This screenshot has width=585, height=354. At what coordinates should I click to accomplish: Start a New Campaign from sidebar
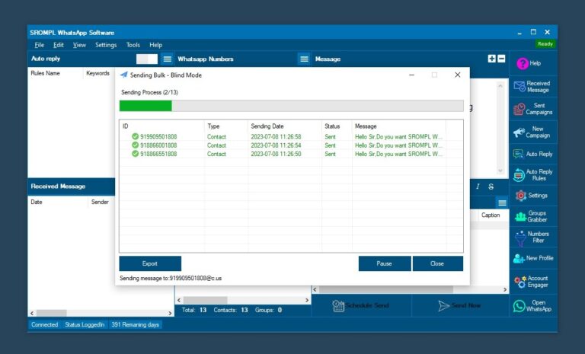pos(519,132)
